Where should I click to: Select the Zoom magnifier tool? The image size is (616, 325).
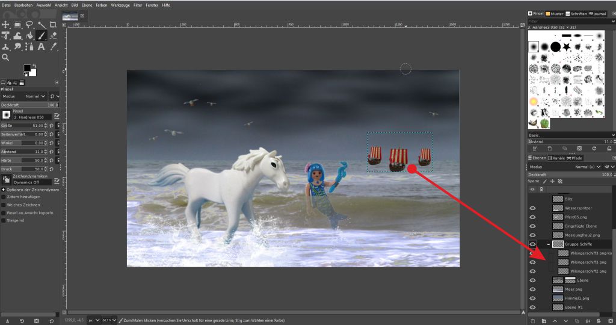(5, 57)
